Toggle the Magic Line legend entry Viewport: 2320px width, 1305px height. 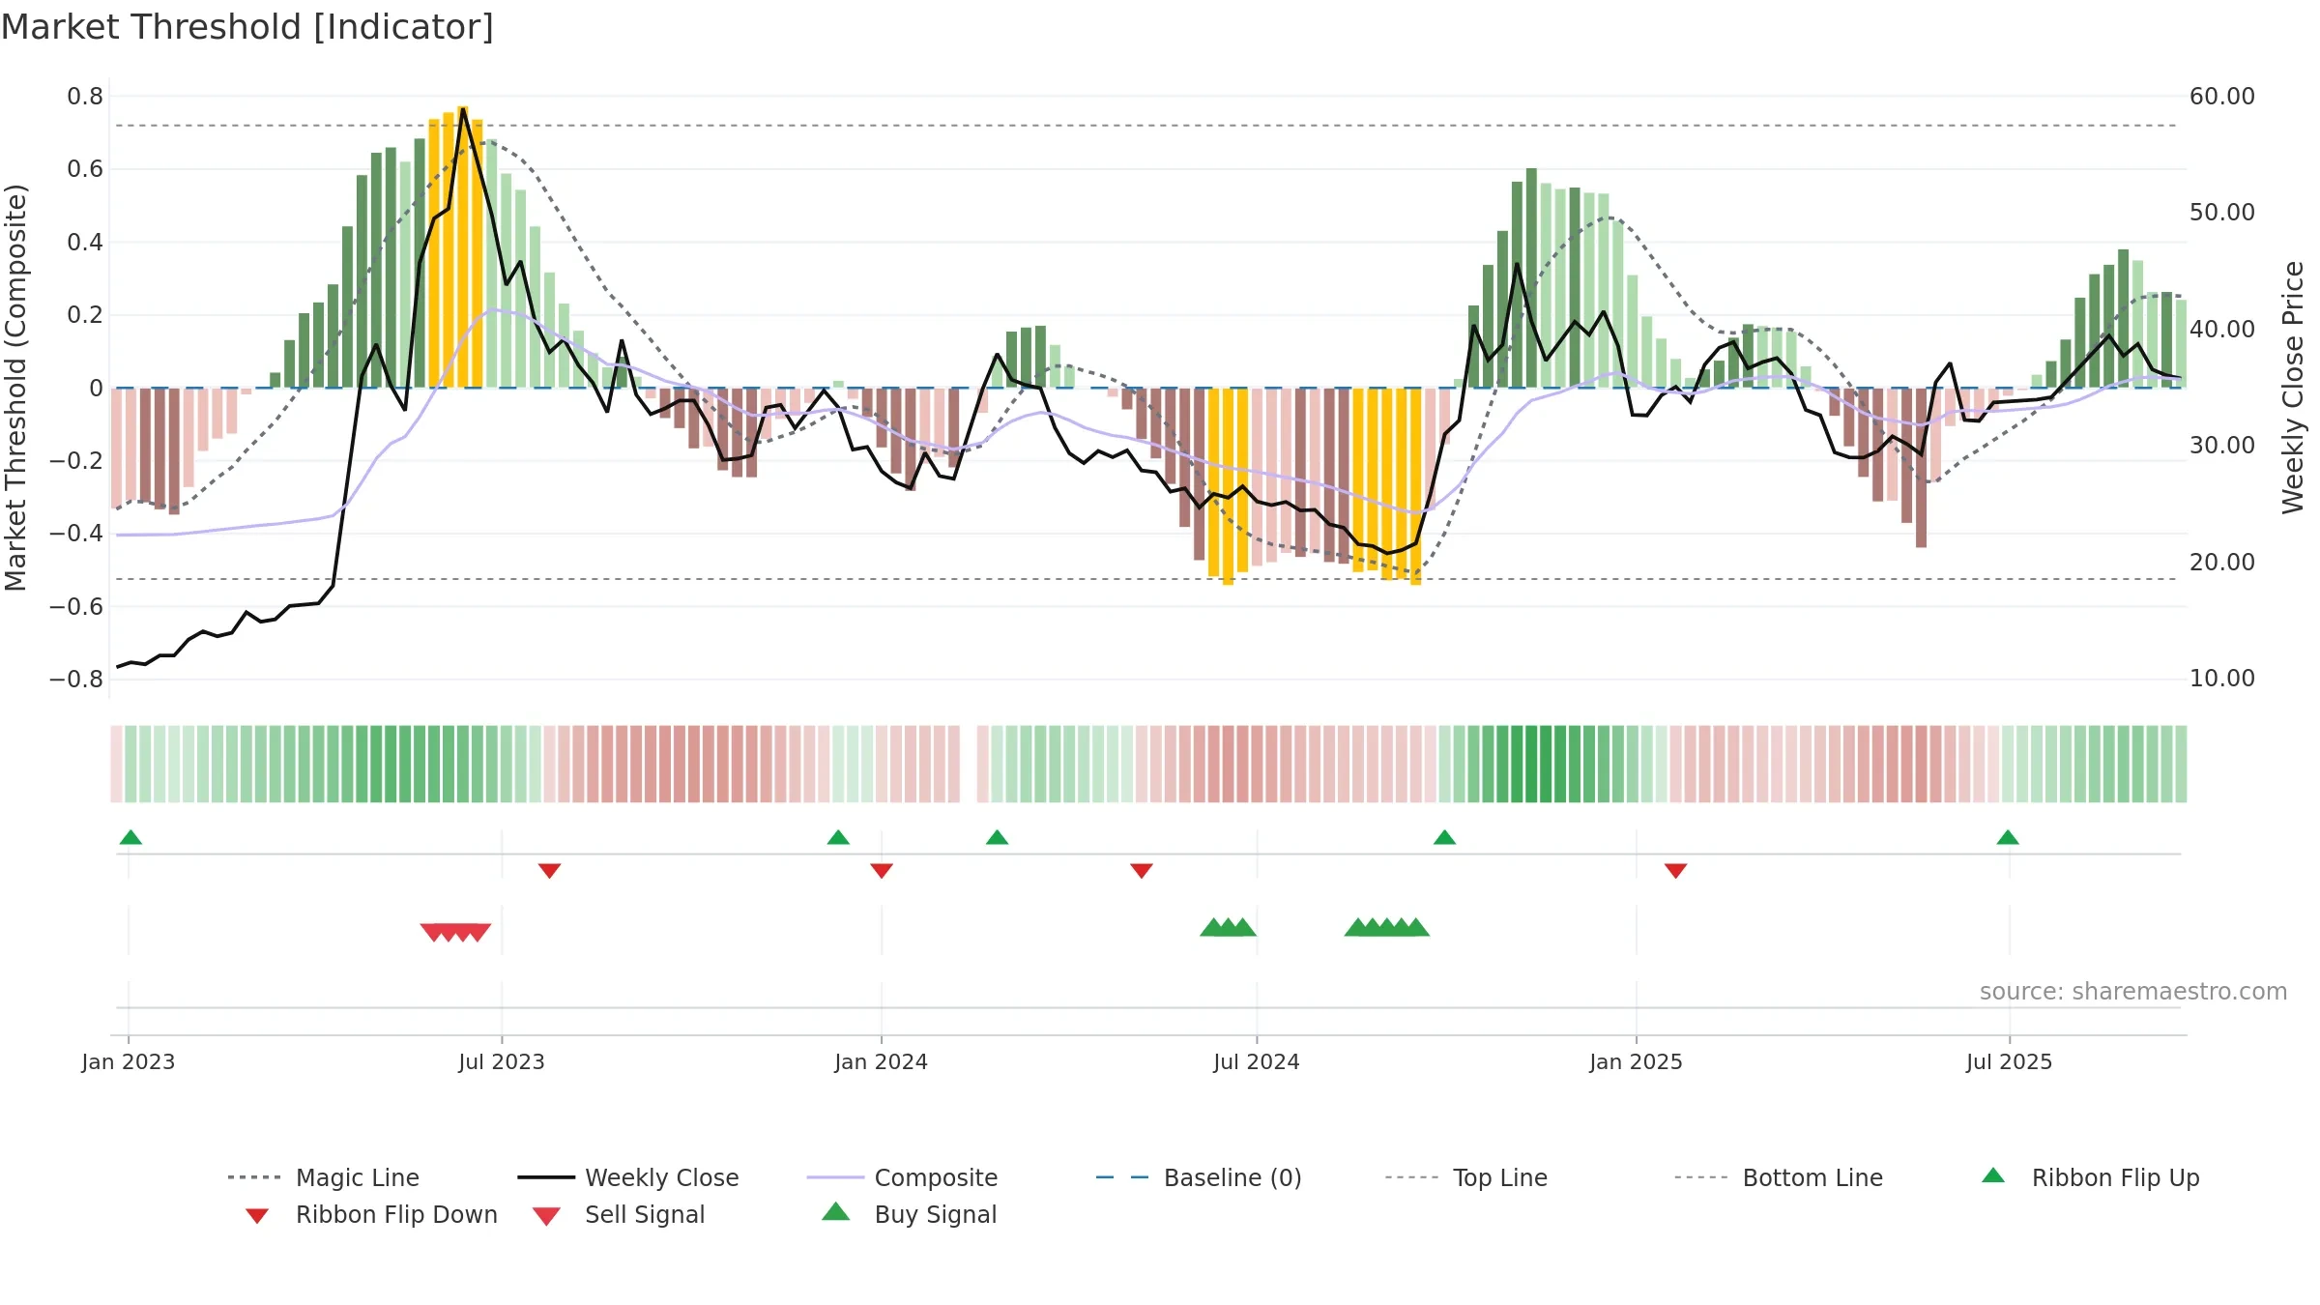[323, 1177]
